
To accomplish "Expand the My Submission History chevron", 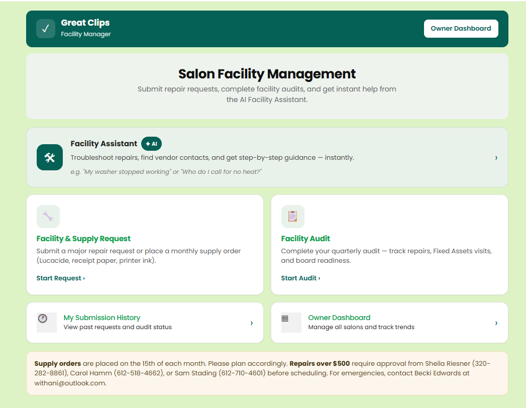I will [252, 323].
